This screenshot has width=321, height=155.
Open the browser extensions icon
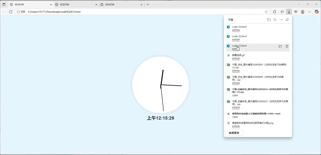click(275, 12)
